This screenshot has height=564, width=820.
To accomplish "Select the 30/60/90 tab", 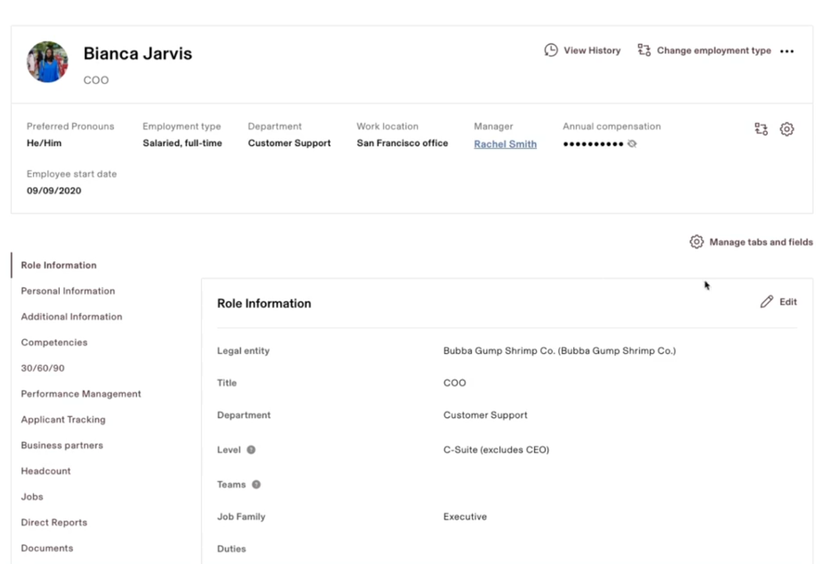I will 43,368.
